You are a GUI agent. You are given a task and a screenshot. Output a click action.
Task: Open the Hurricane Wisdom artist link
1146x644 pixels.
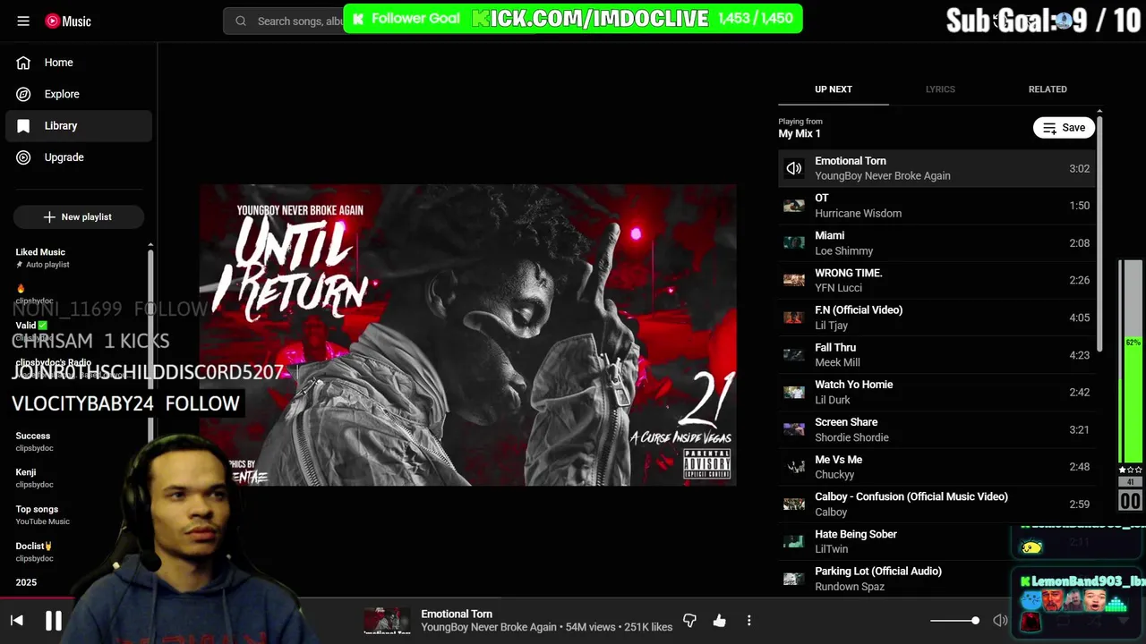(858, 214)
